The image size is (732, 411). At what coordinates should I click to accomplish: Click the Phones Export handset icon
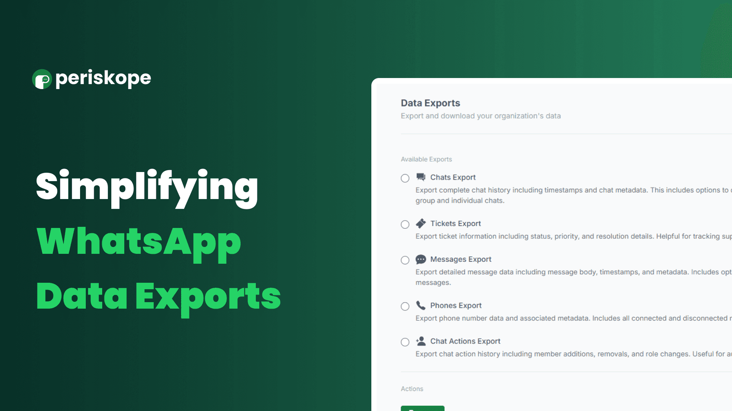click(x=421, y=305)
